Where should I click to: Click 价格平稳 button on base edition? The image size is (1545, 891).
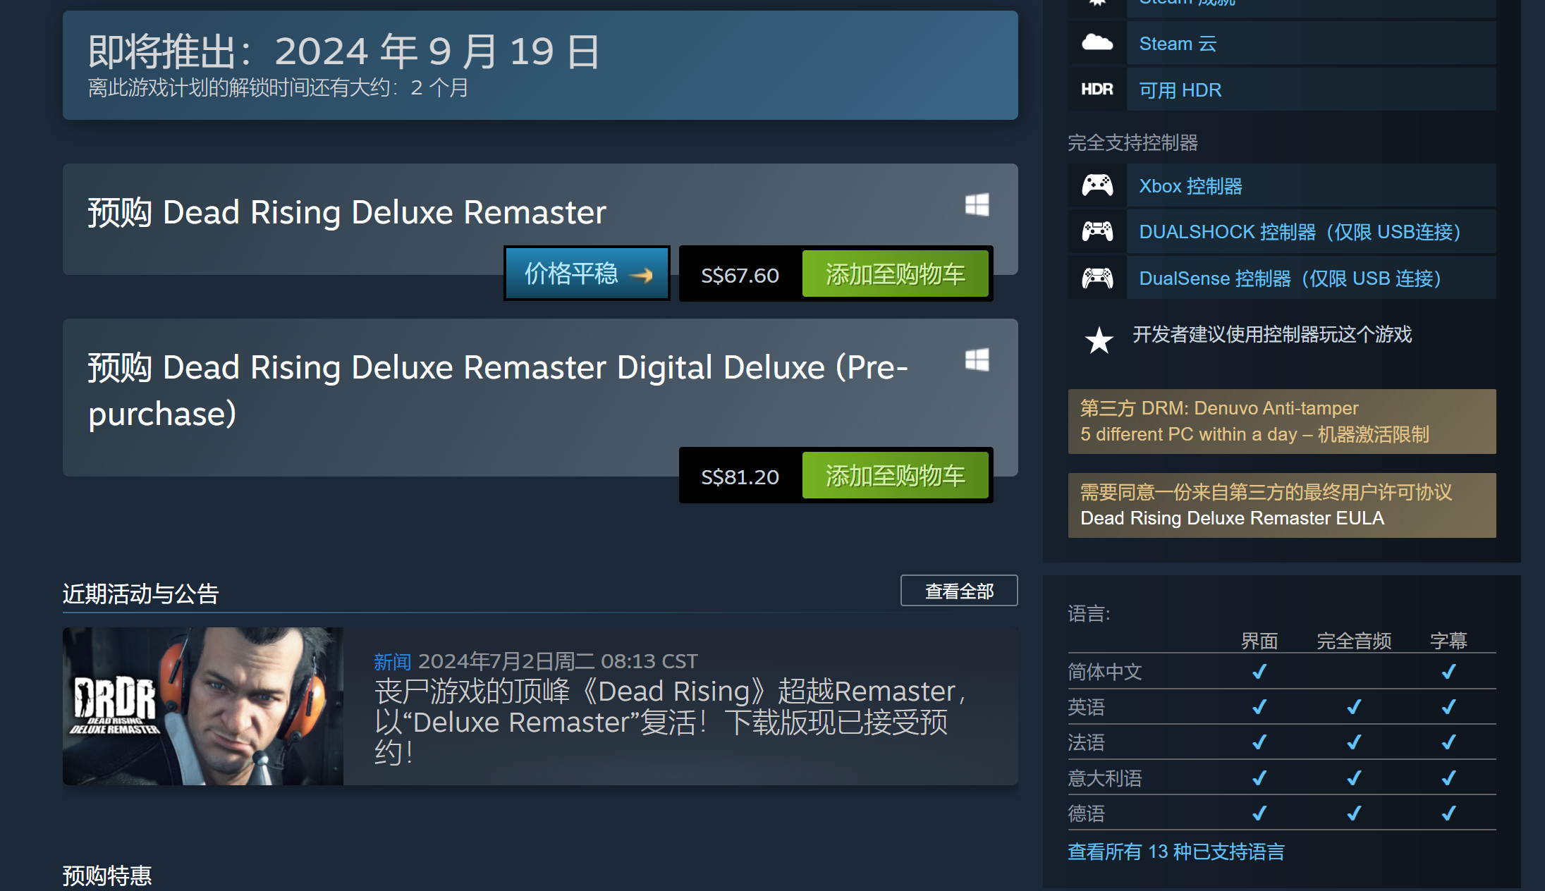[587, 274]
